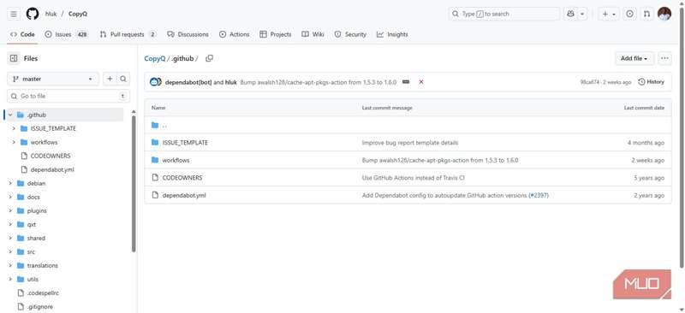Screen dimensions: 685x313
Task: Switch to the Insights tab
Action: point(392,34)
